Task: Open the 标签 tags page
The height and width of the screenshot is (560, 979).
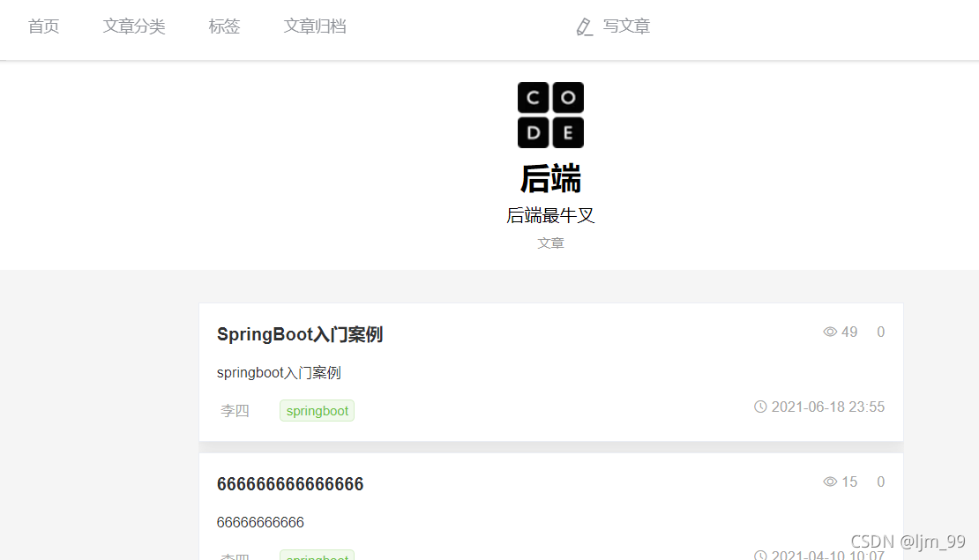Action: [224, 26]
